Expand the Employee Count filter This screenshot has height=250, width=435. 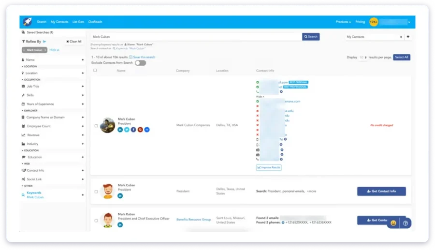tap(83, 126)
